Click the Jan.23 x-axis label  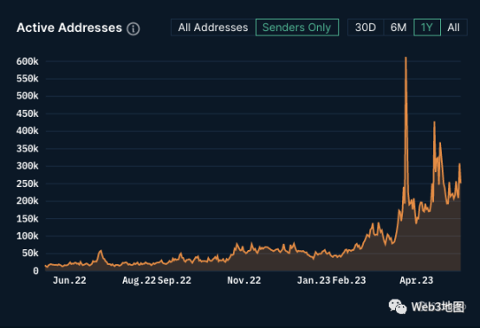click(314, 280)
